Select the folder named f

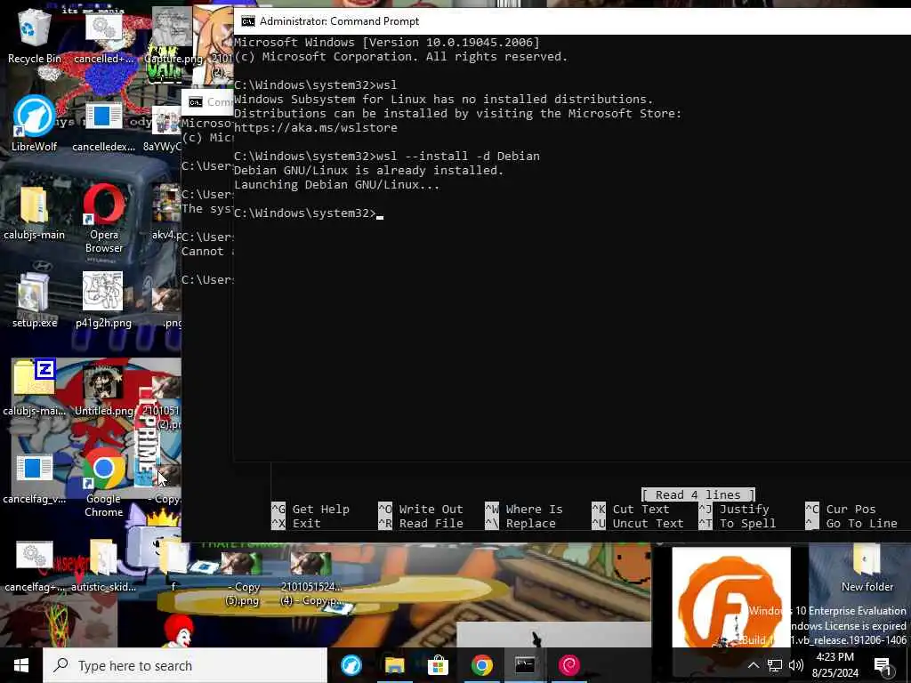click(173, 566)
